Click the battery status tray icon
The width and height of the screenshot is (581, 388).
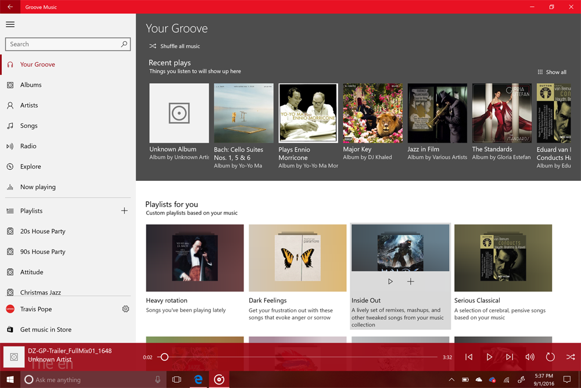click(x=465, y=379)
